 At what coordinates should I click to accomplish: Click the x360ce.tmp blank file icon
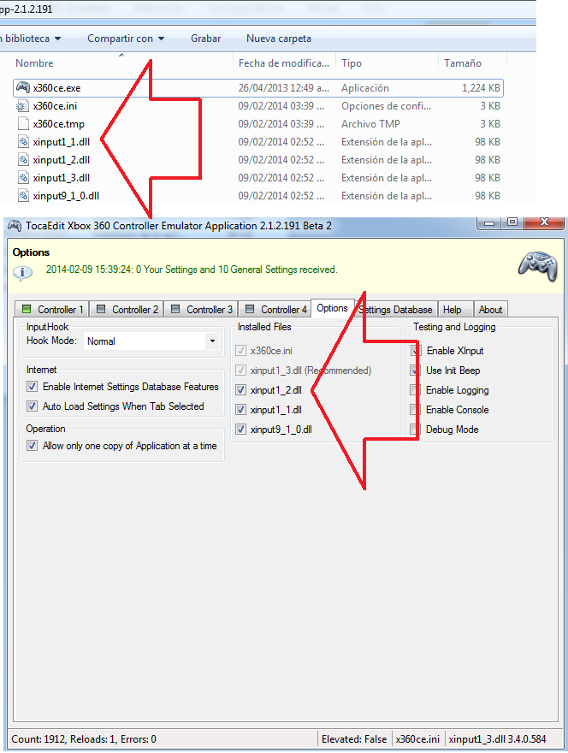click(x=23, y=123)
